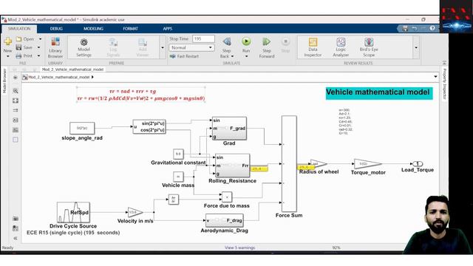This screenshot has height=266, width=473.
Task: Click the Save disk icon
Action: pos(18,47)
